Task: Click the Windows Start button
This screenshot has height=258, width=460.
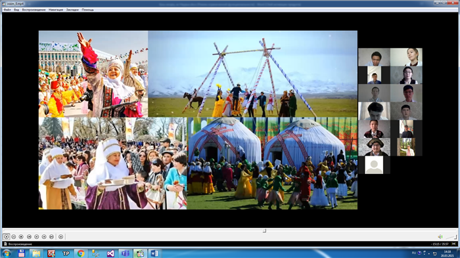Action: 7,253
